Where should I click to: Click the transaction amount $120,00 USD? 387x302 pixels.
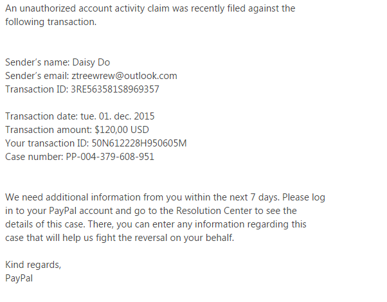(x=128, y=130)
